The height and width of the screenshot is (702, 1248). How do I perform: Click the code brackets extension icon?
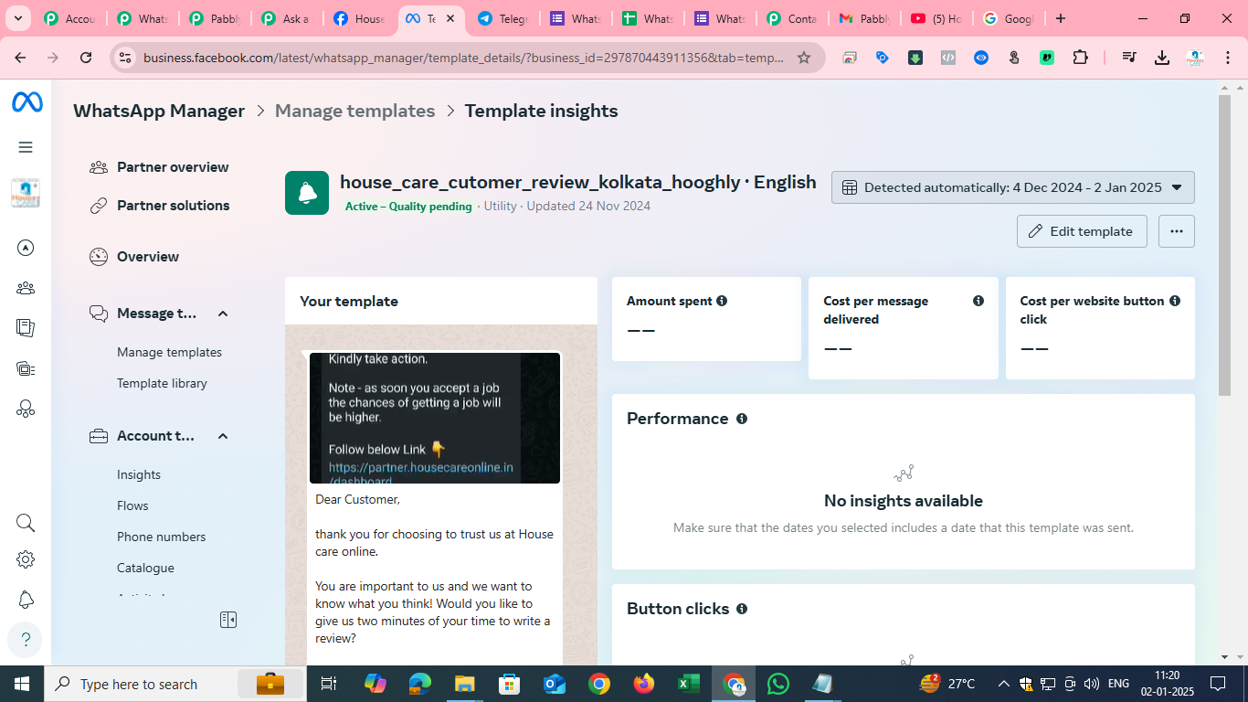click(x=948, y=58)
